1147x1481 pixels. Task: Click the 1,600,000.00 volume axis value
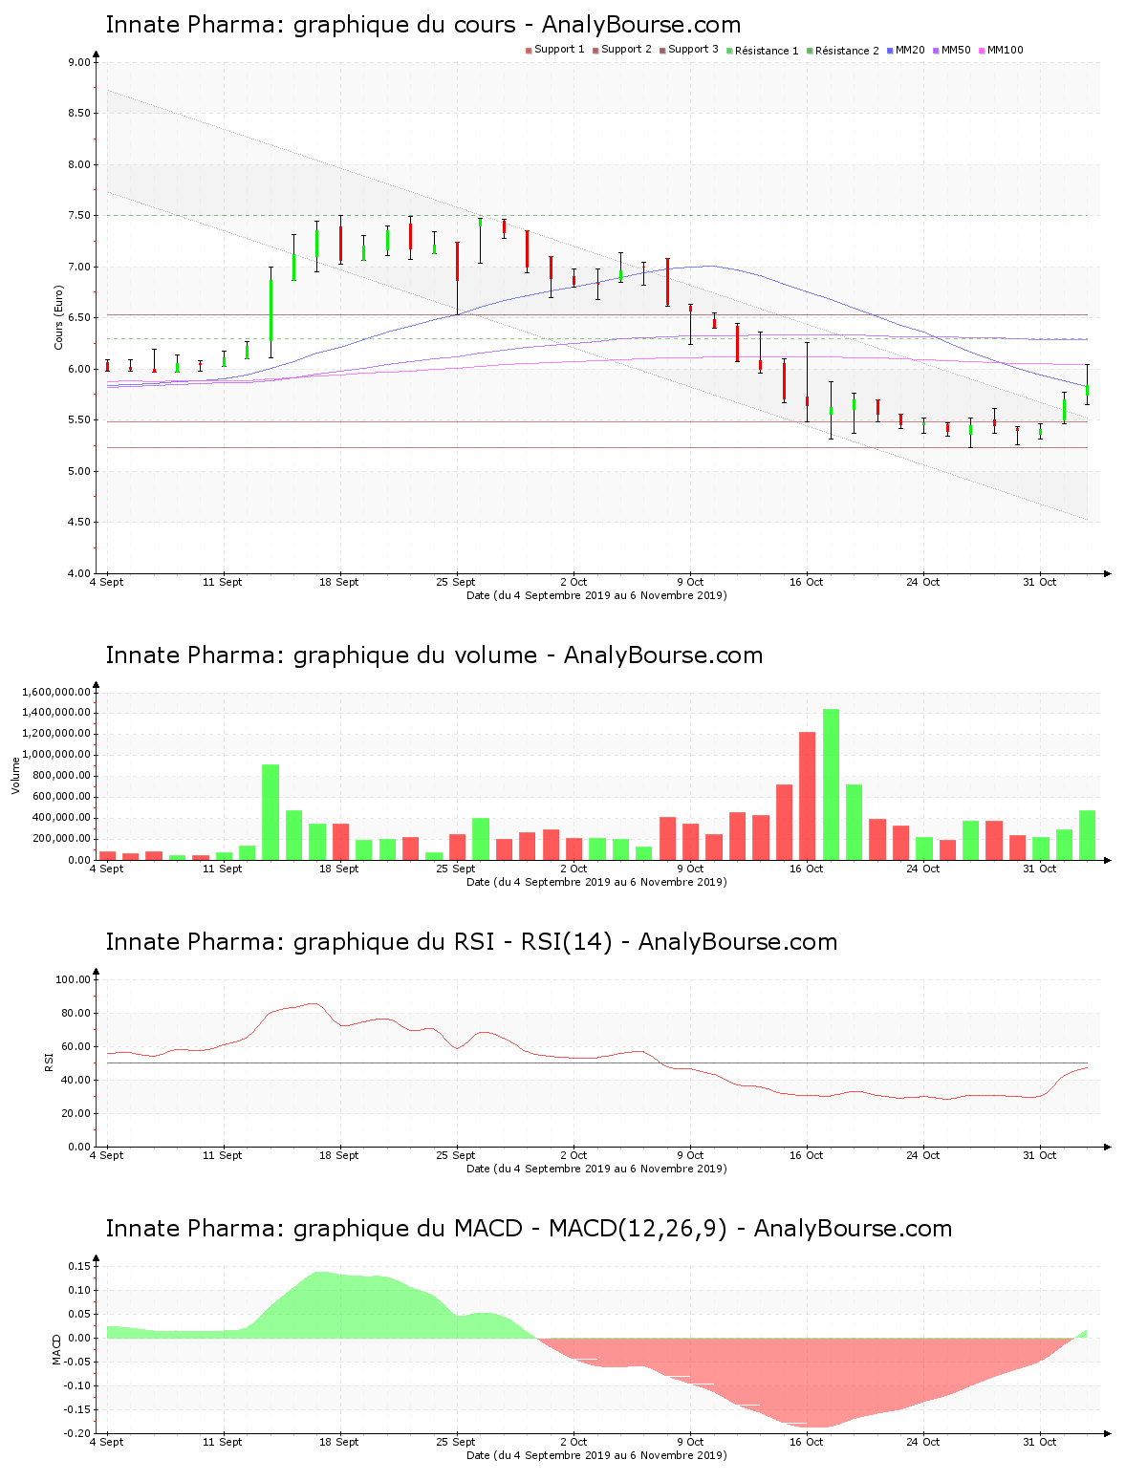tap(56, 692)
